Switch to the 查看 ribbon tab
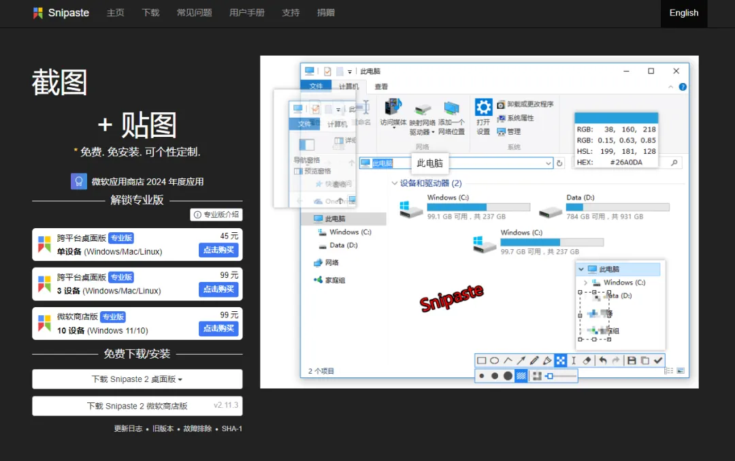The height and width of the screenshot is (461, 735). click(x=381, y=86)
